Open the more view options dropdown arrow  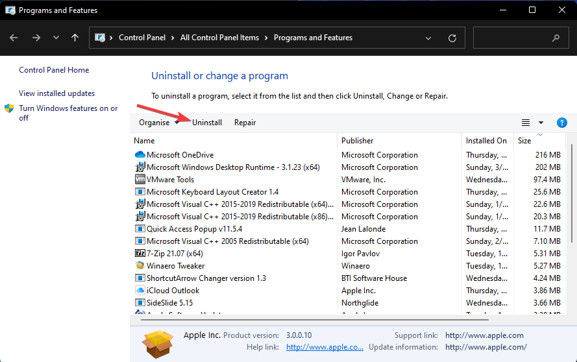pos(541,123)
